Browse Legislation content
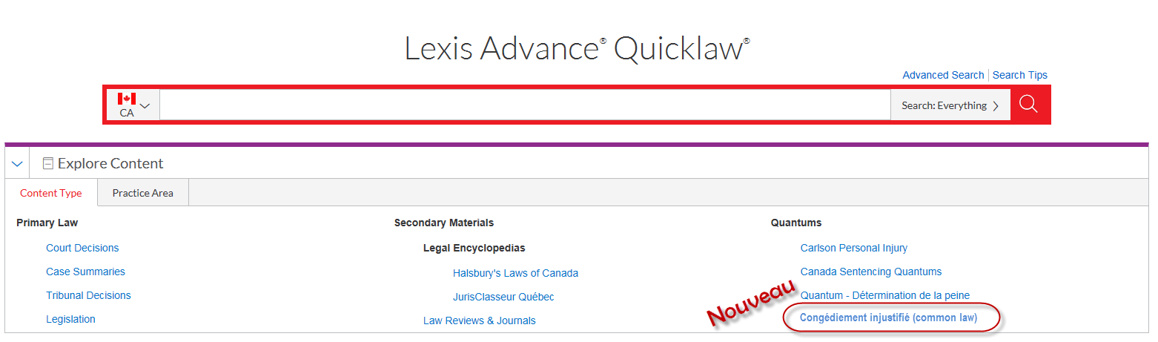The height and width of the screenshot is (342, 1158). (70, 319)
